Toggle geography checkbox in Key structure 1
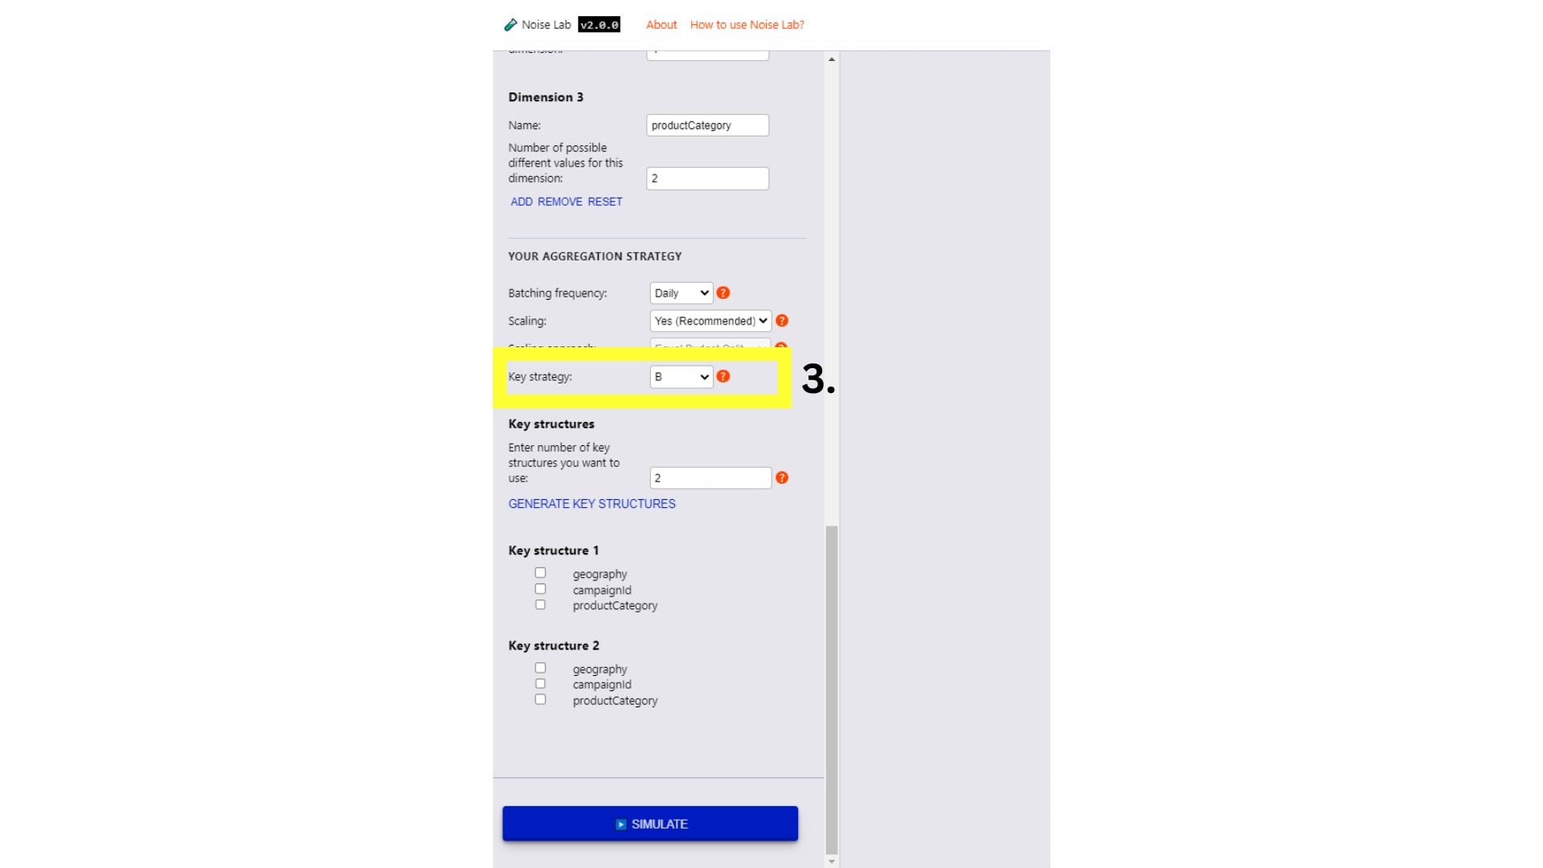 pyautogui.click(x=539, y=572)
